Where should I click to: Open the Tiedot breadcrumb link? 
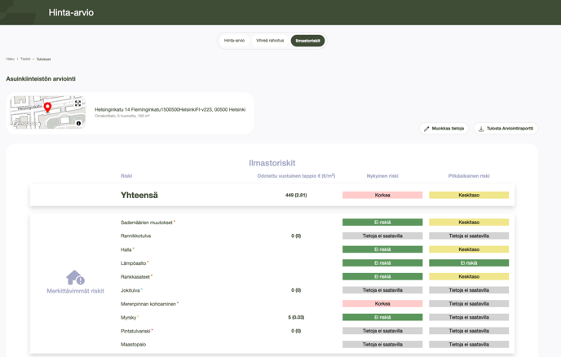(25, 59)
